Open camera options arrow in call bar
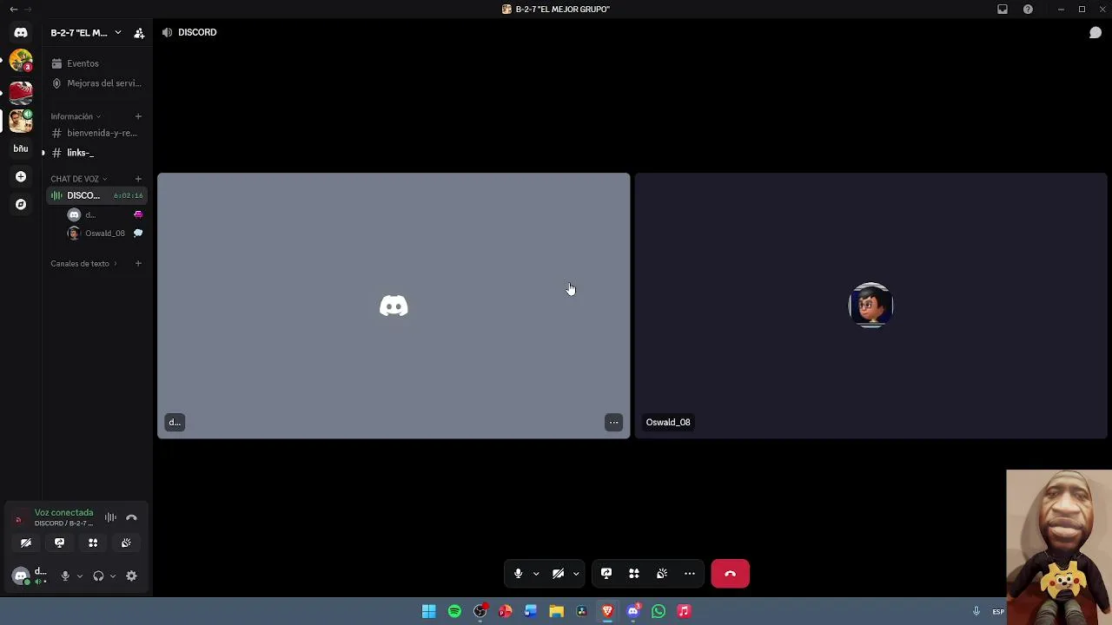Image resolution: width=1112 pixels, height=625 pixels. point(576,574)
